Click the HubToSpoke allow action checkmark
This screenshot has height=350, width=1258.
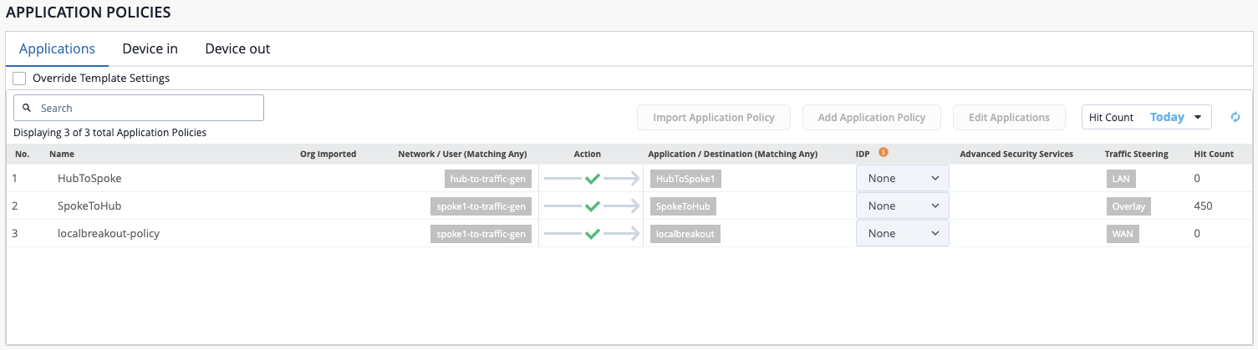click(x=592, y=179)
